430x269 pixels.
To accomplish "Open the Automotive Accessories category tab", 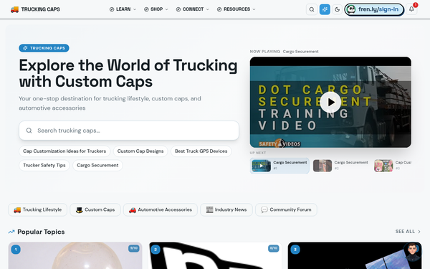I will (x=161, y=209).
